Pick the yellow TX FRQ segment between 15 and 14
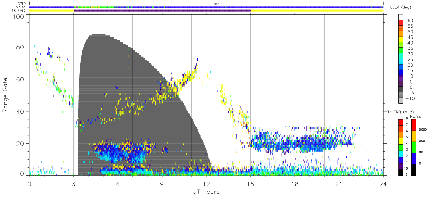This screenshot has height=199, width=431. 400,141
